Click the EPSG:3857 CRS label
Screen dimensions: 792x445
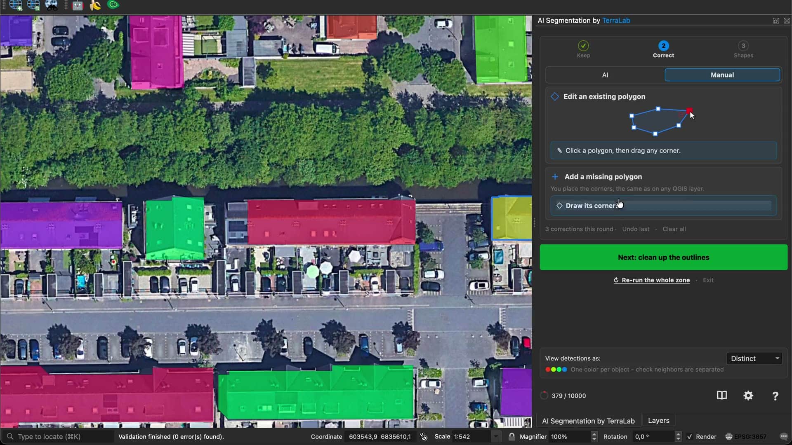tap(750, 437)
